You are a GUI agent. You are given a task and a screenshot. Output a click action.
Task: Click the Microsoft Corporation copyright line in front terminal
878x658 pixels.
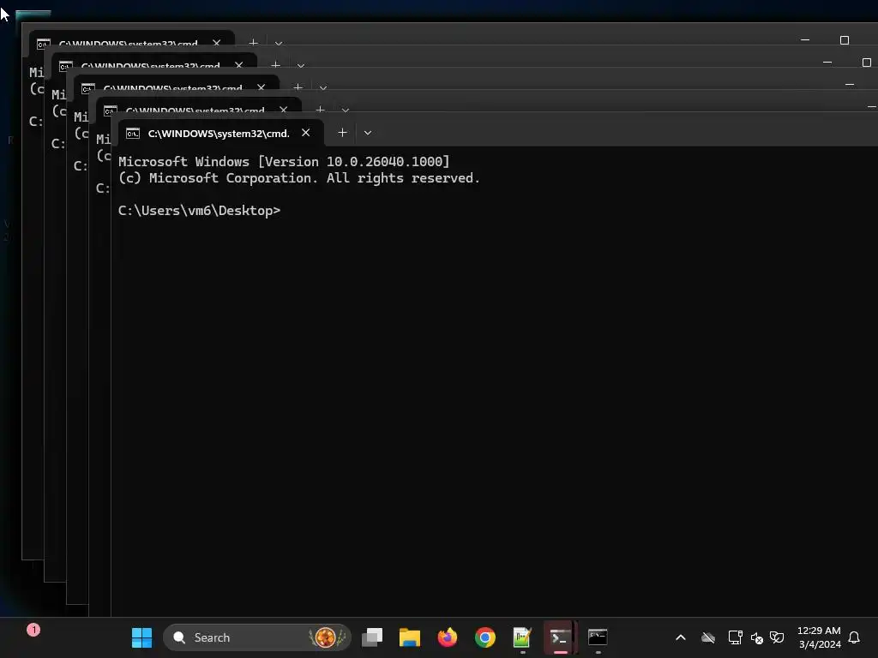tap(299, 178)
